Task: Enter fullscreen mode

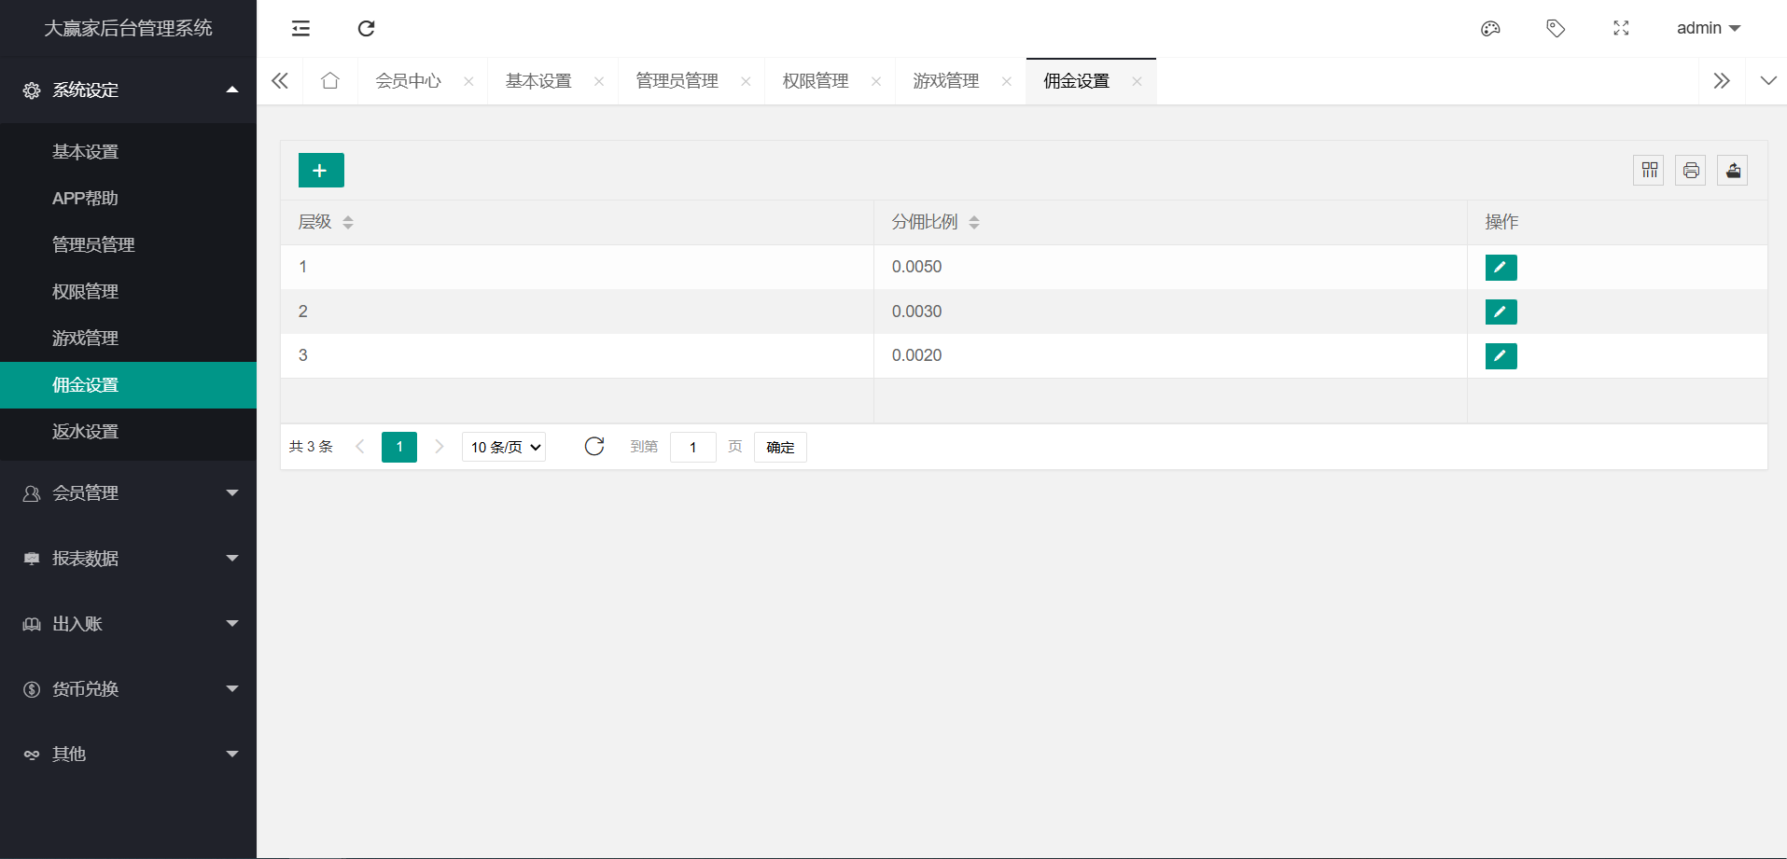Action: tap(1621, 29)
